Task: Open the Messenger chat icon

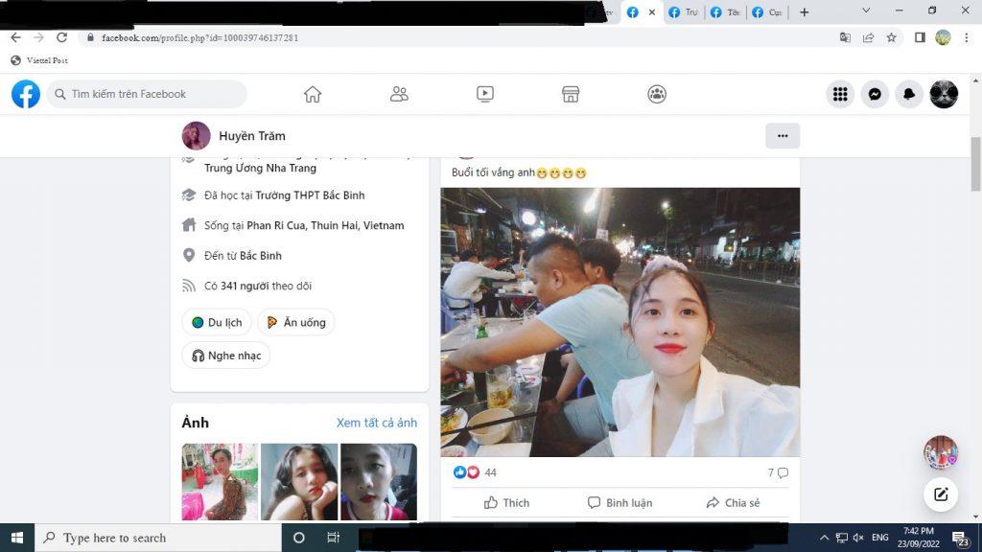Action: point(875,94)
